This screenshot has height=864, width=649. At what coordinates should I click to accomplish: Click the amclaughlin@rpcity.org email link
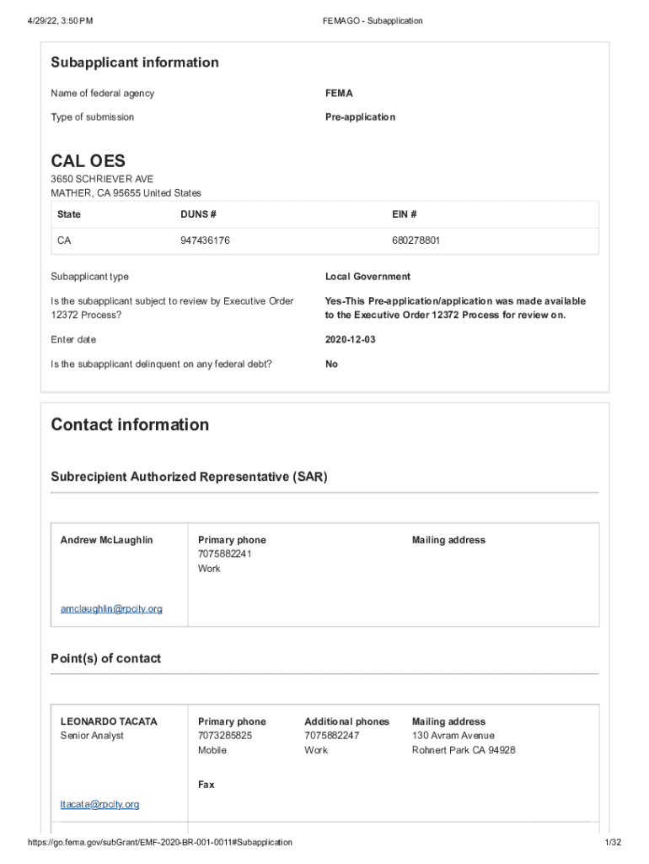[111, 608]
